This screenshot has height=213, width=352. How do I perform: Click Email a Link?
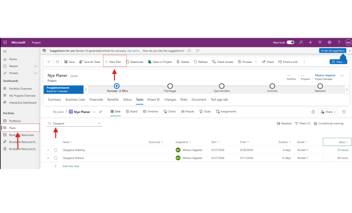click(288, 62)
